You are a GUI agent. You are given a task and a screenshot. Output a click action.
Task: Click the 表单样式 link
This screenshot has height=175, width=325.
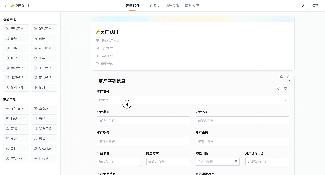tap(107, 64)
